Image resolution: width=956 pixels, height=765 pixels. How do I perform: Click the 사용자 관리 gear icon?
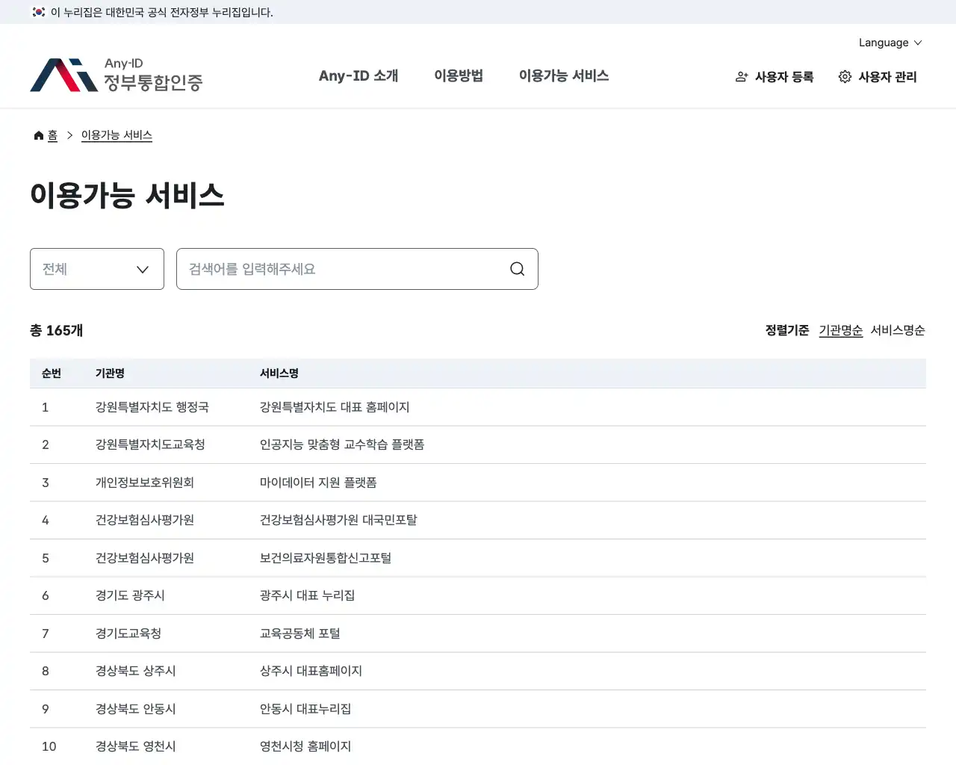point(845,77)
